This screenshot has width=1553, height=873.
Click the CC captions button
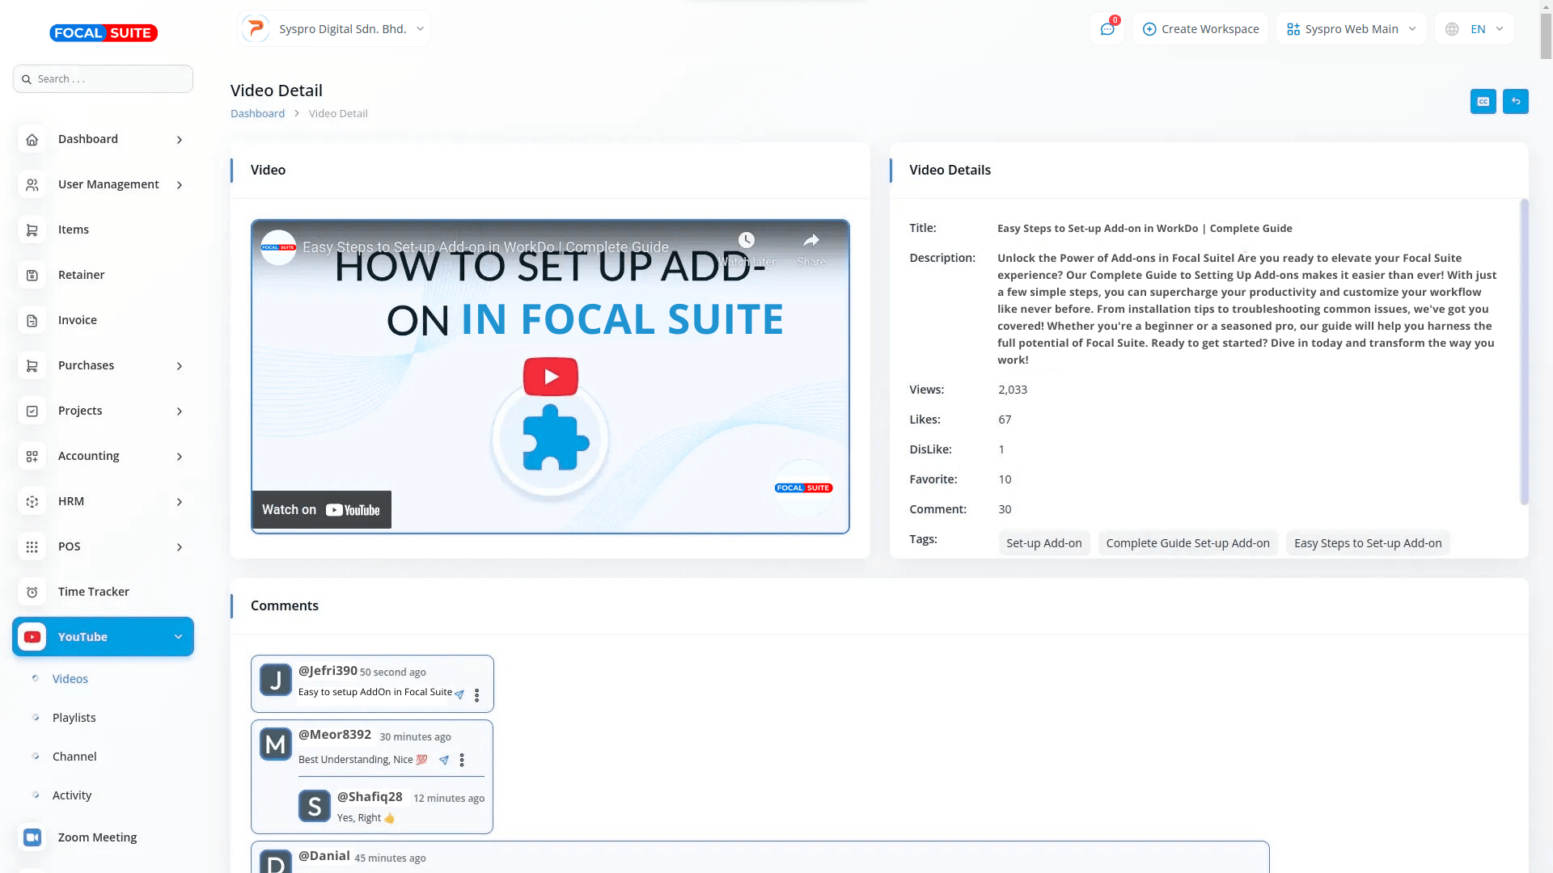pyautogui.click(x=1483, y=102)
